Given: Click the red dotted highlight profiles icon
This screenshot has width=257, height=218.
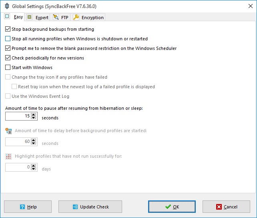Looking at the screenshot, I should [8, 157].
